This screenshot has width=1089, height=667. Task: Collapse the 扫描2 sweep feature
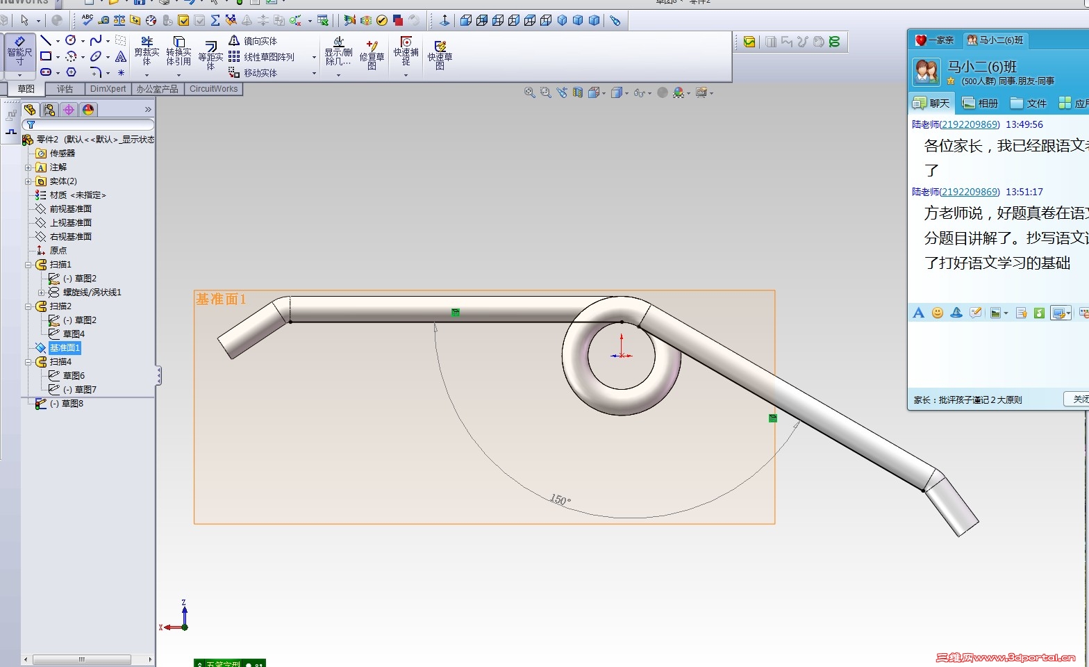[x=28, y=306]
